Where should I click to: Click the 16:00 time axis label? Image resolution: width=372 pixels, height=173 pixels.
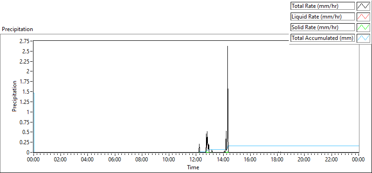[x=250, y=160]
